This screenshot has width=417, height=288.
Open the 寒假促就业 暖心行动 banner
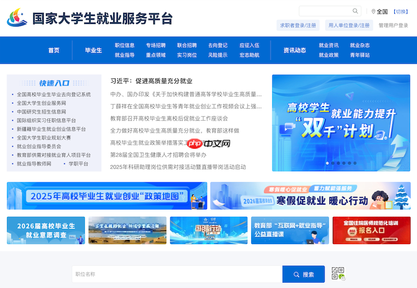pos(310,196)
